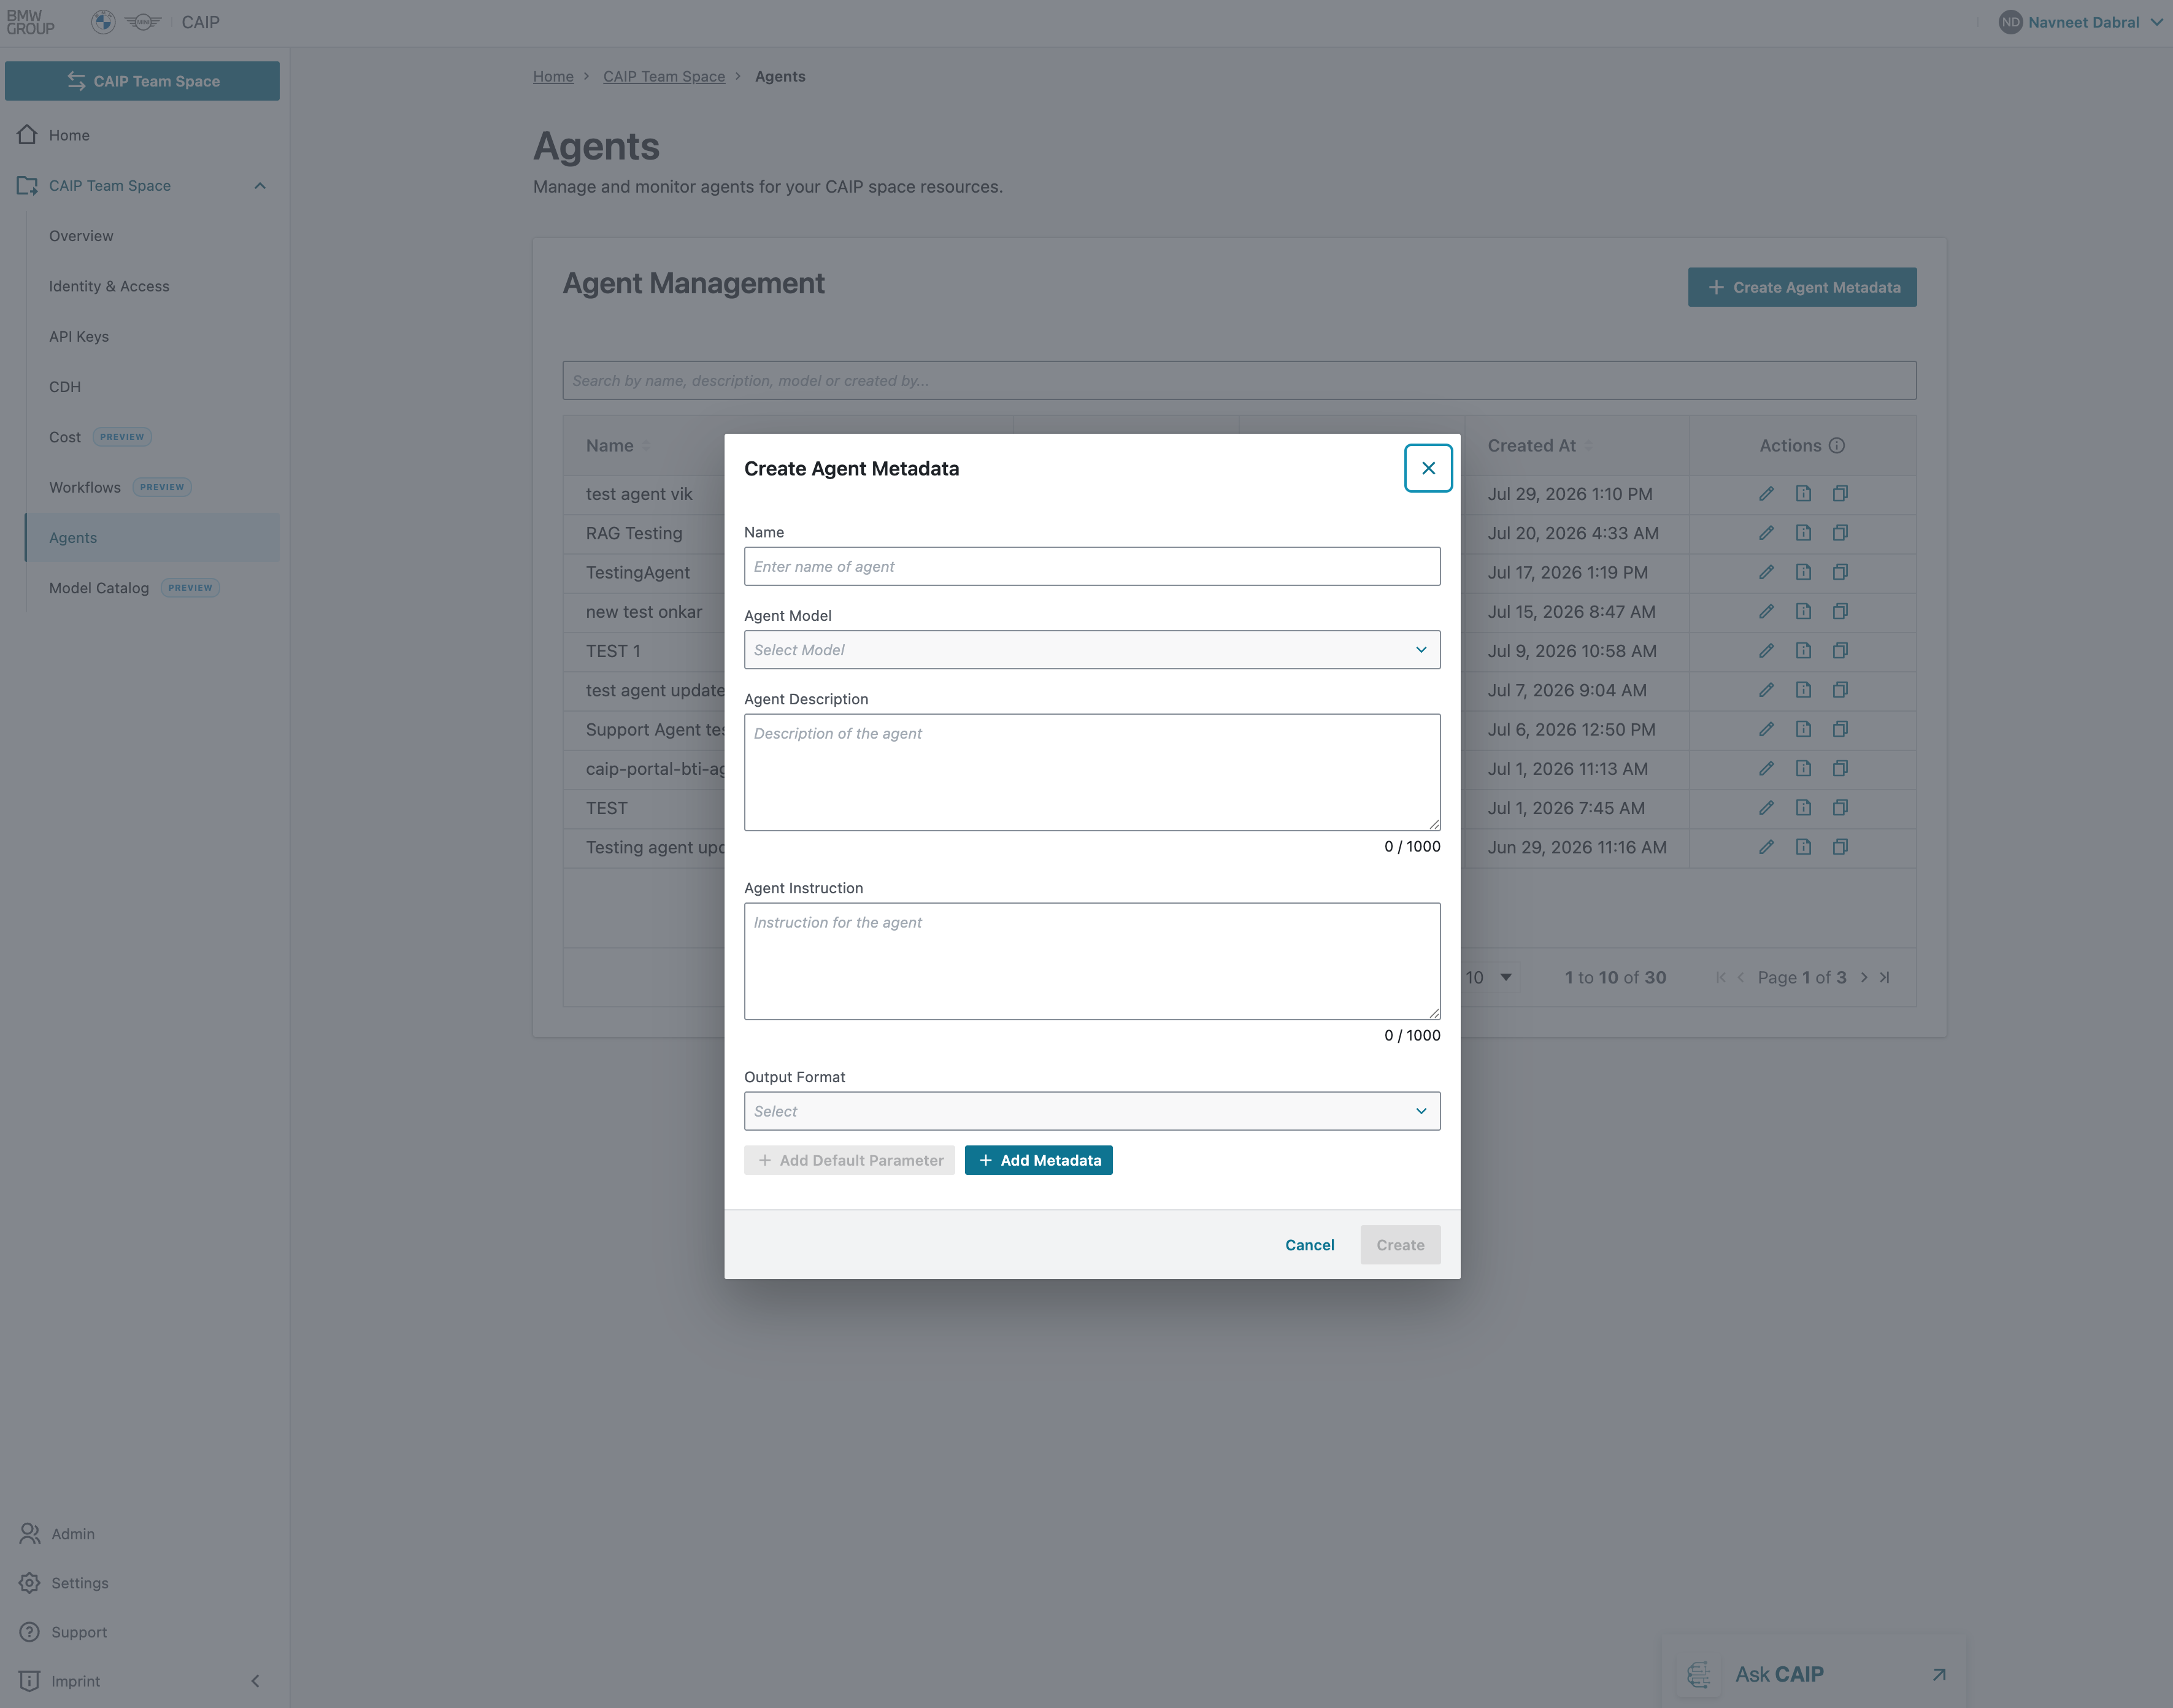View details of Jul 29, 2026 agent

click(1803, 494)
